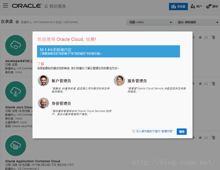Click the Application Container Cloud service icon
Image resolution: width=220 pixels, height=170 pixels.
point(15,145)
